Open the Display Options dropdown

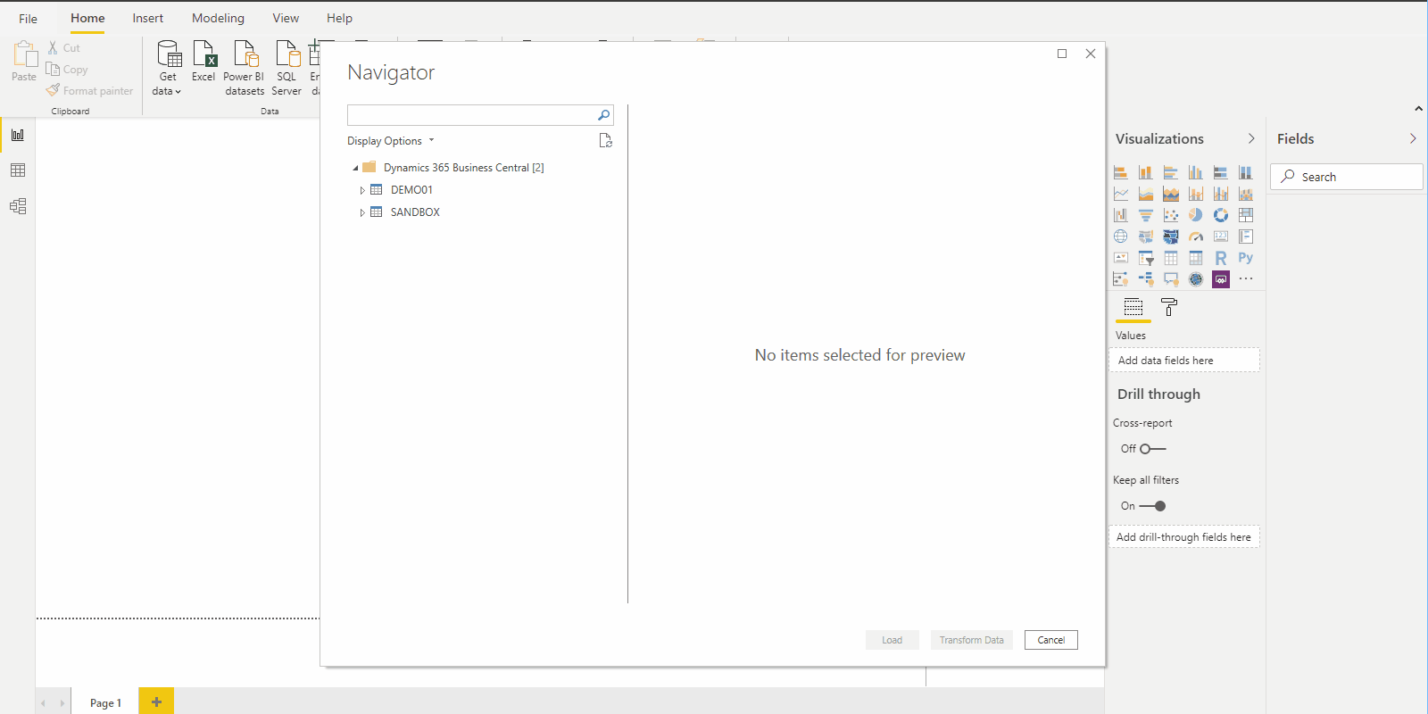click(390, 141)
